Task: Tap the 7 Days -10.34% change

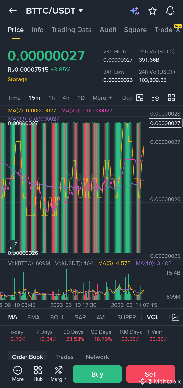Action: click(46, 336)
